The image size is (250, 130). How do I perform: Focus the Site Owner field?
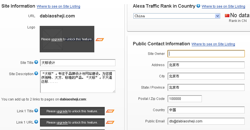click(206, 54)
